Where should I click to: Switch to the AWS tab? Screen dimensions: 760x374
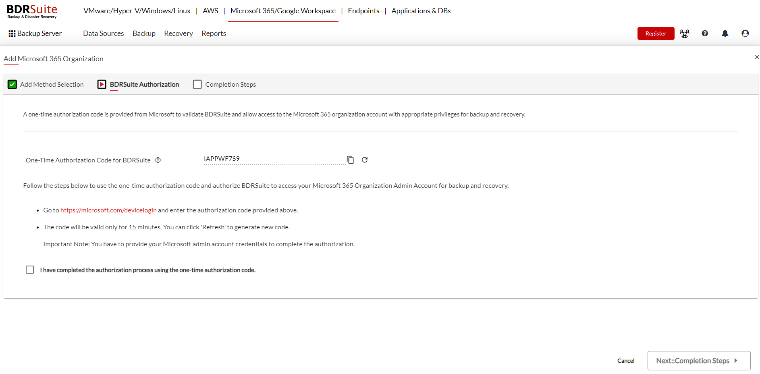click(210, 11)
